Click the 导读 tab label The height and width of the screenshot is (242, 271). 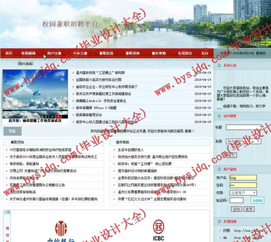[12, 131]
